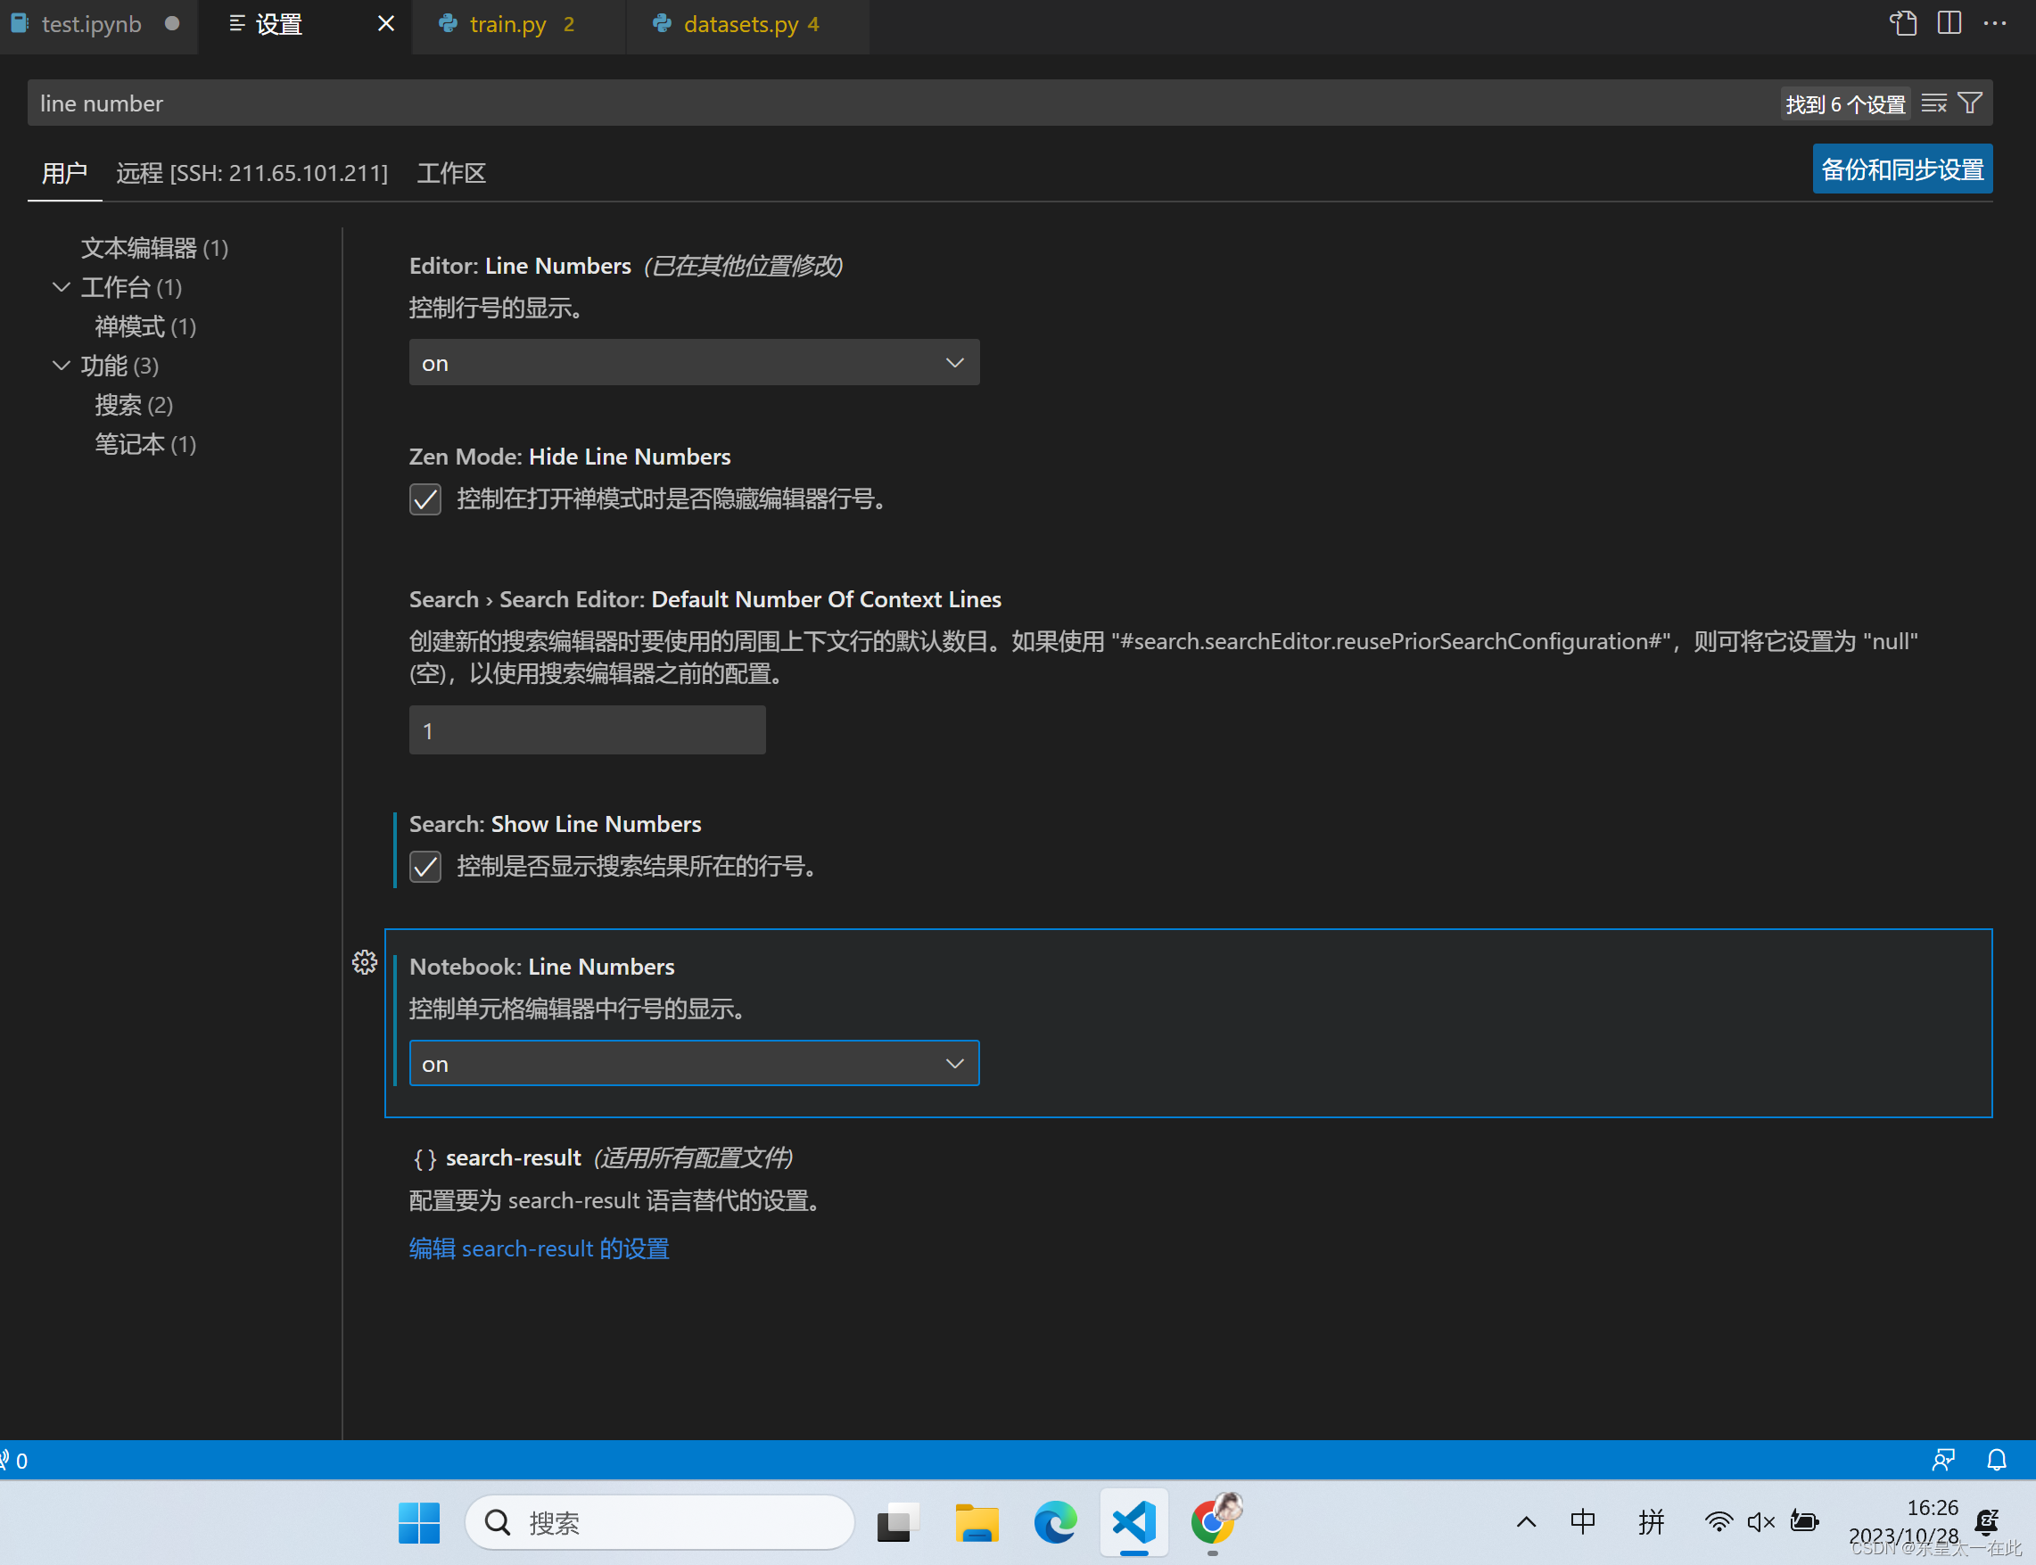Screen dimensions: 2036x1565
Task: Switch to the train.py tab
Action: pyautogui.click(x=507, y=24)
